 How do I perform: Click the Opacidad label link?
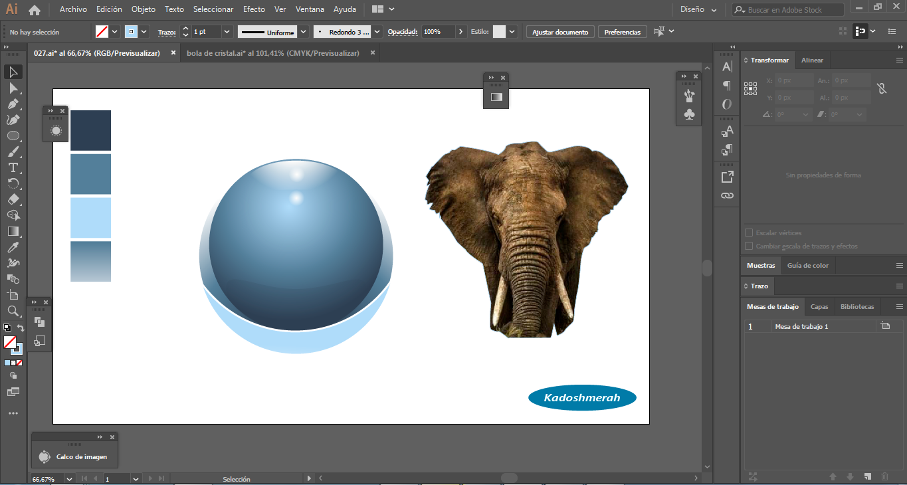coord(403,32)
